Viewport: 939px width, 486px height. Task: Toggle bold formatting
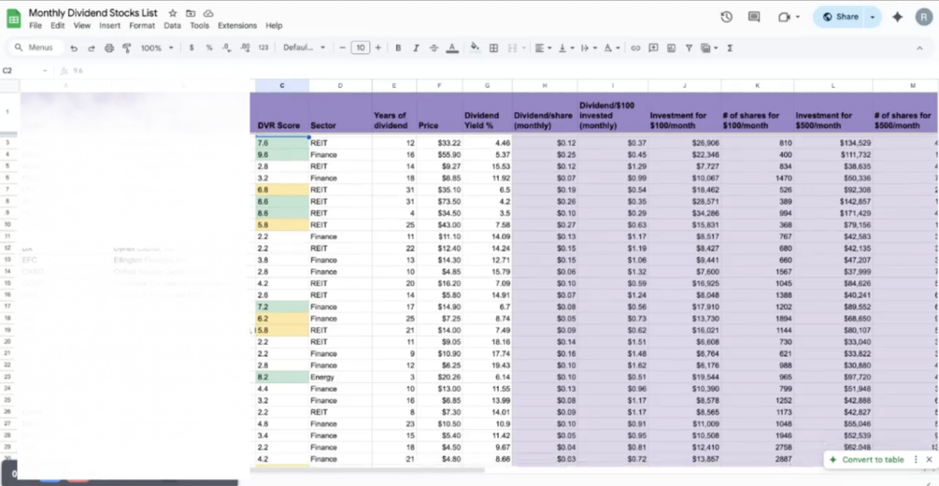point(398,48)
